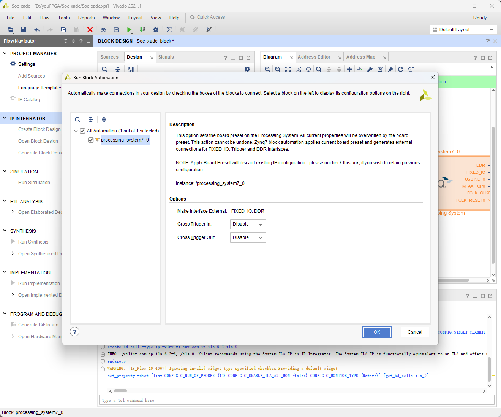
Task: Click the Diagram vertical scrollbar
Action: pyautogui.click(x=493, y=195)
